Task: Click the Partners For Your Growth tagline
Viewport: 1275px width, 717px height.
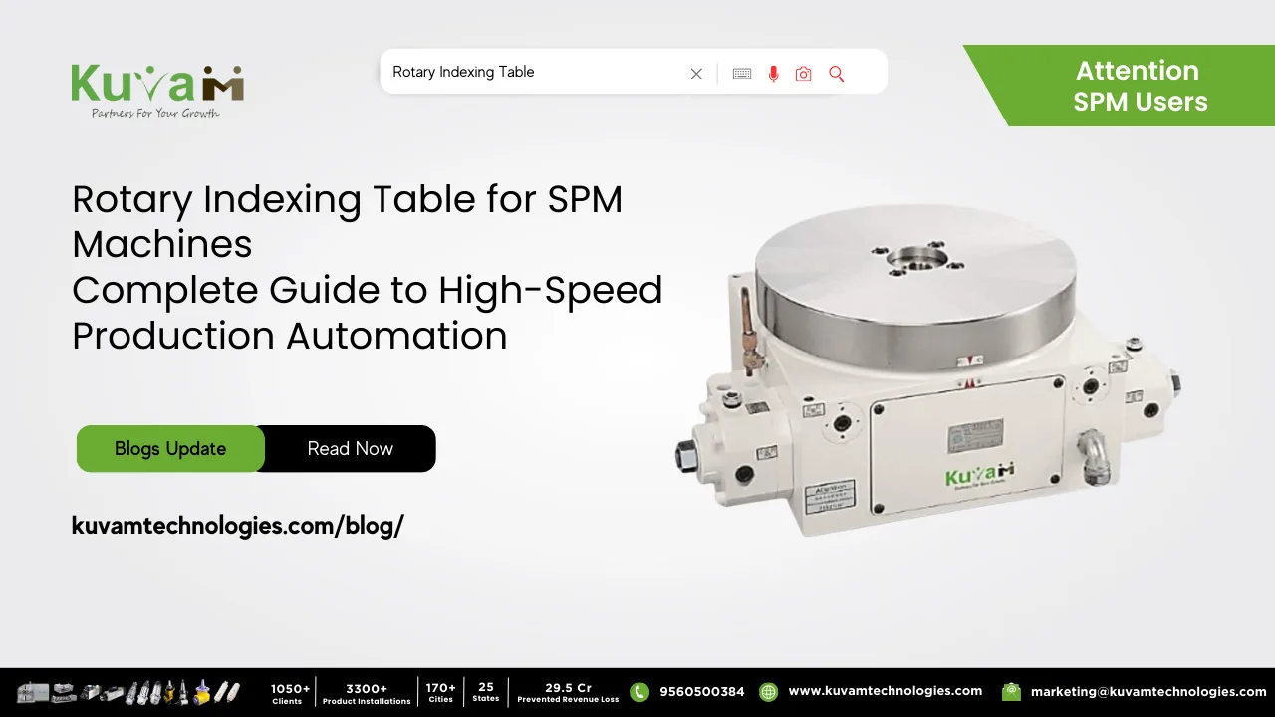Action: tap(155, 113)
